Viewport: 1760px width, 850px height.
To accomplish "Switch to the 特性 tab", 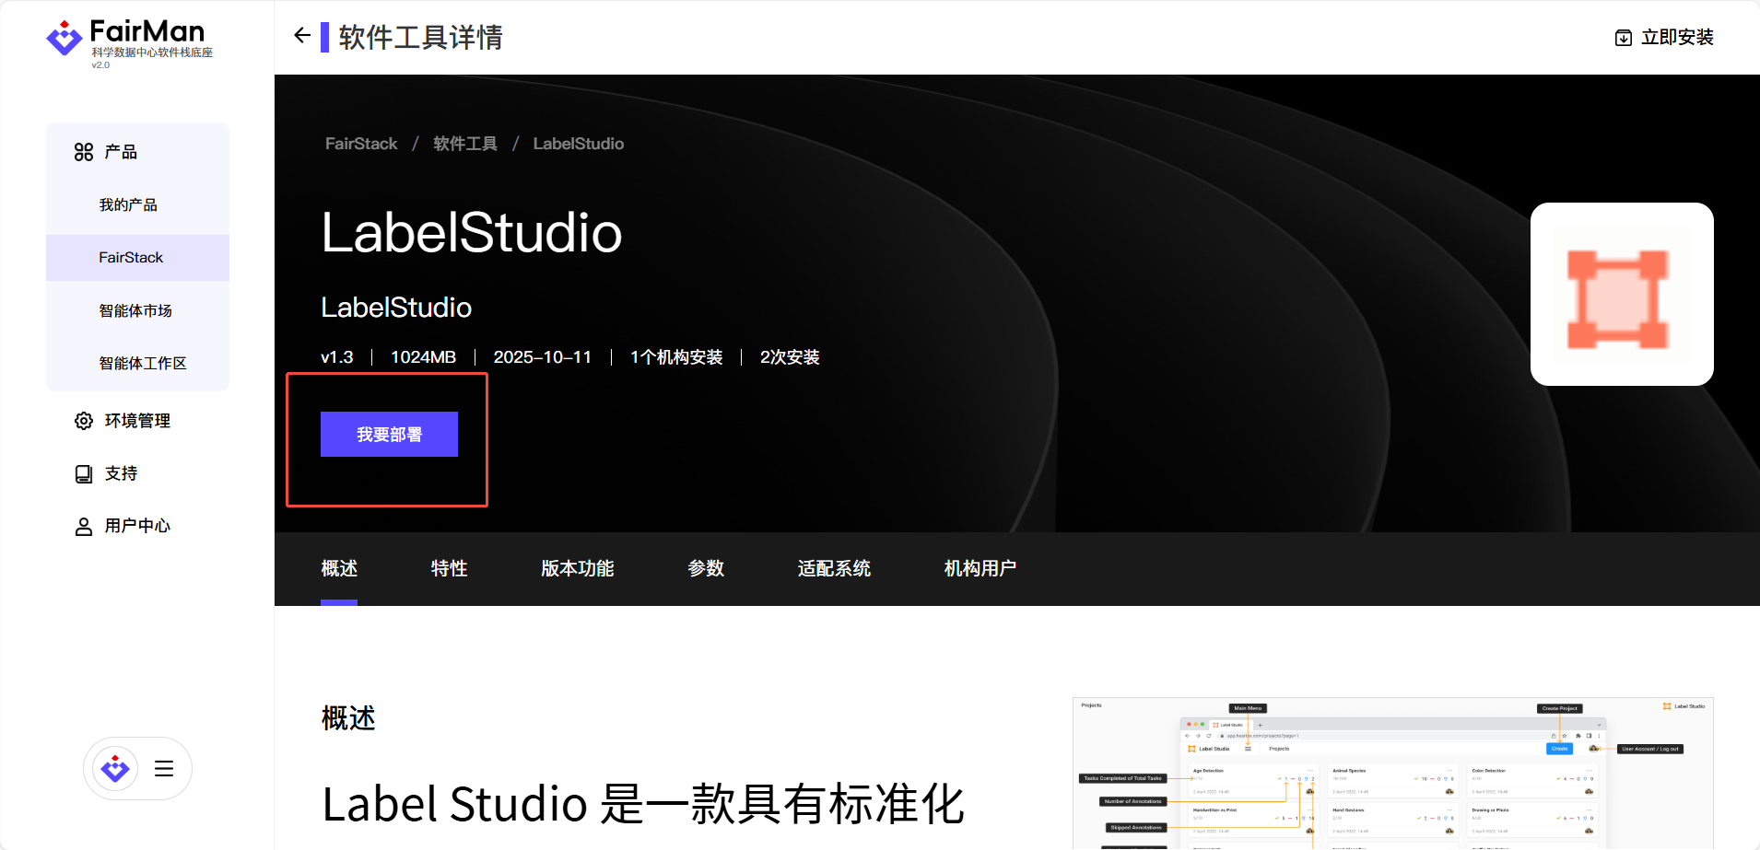I will (x=449, y=569).
